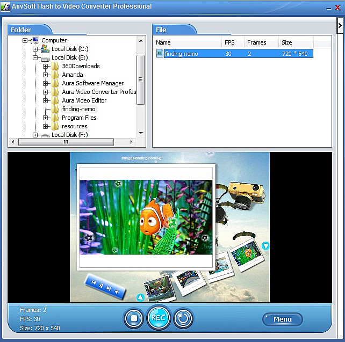
Task: Click the finding-nemo file name
Action: point(182,54)
